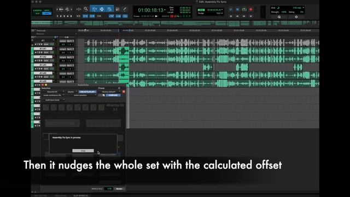Image resolution: width=350 pixels, height=197 pixels.
Task: Select the A1-A2 track name
Action: (43, 57)
